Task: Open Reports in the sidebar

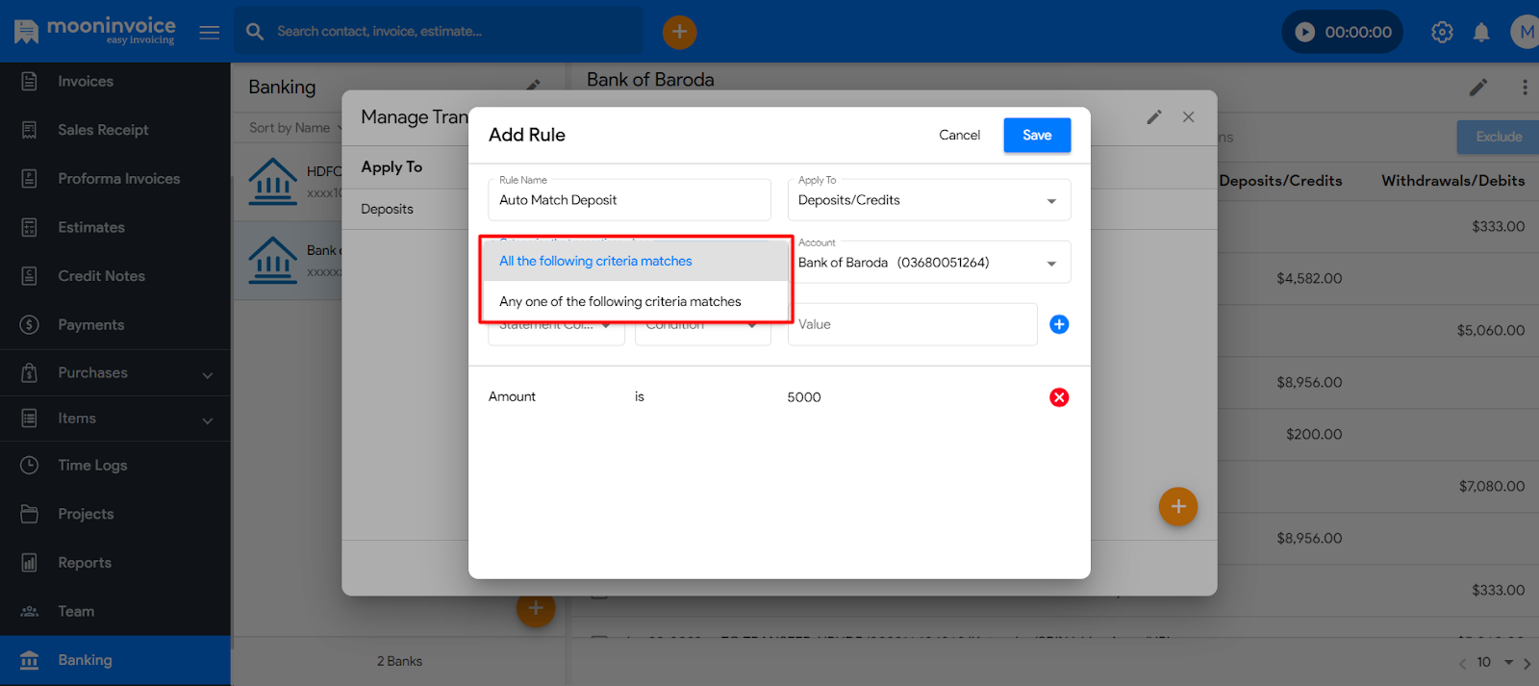Action: (85, 563)
